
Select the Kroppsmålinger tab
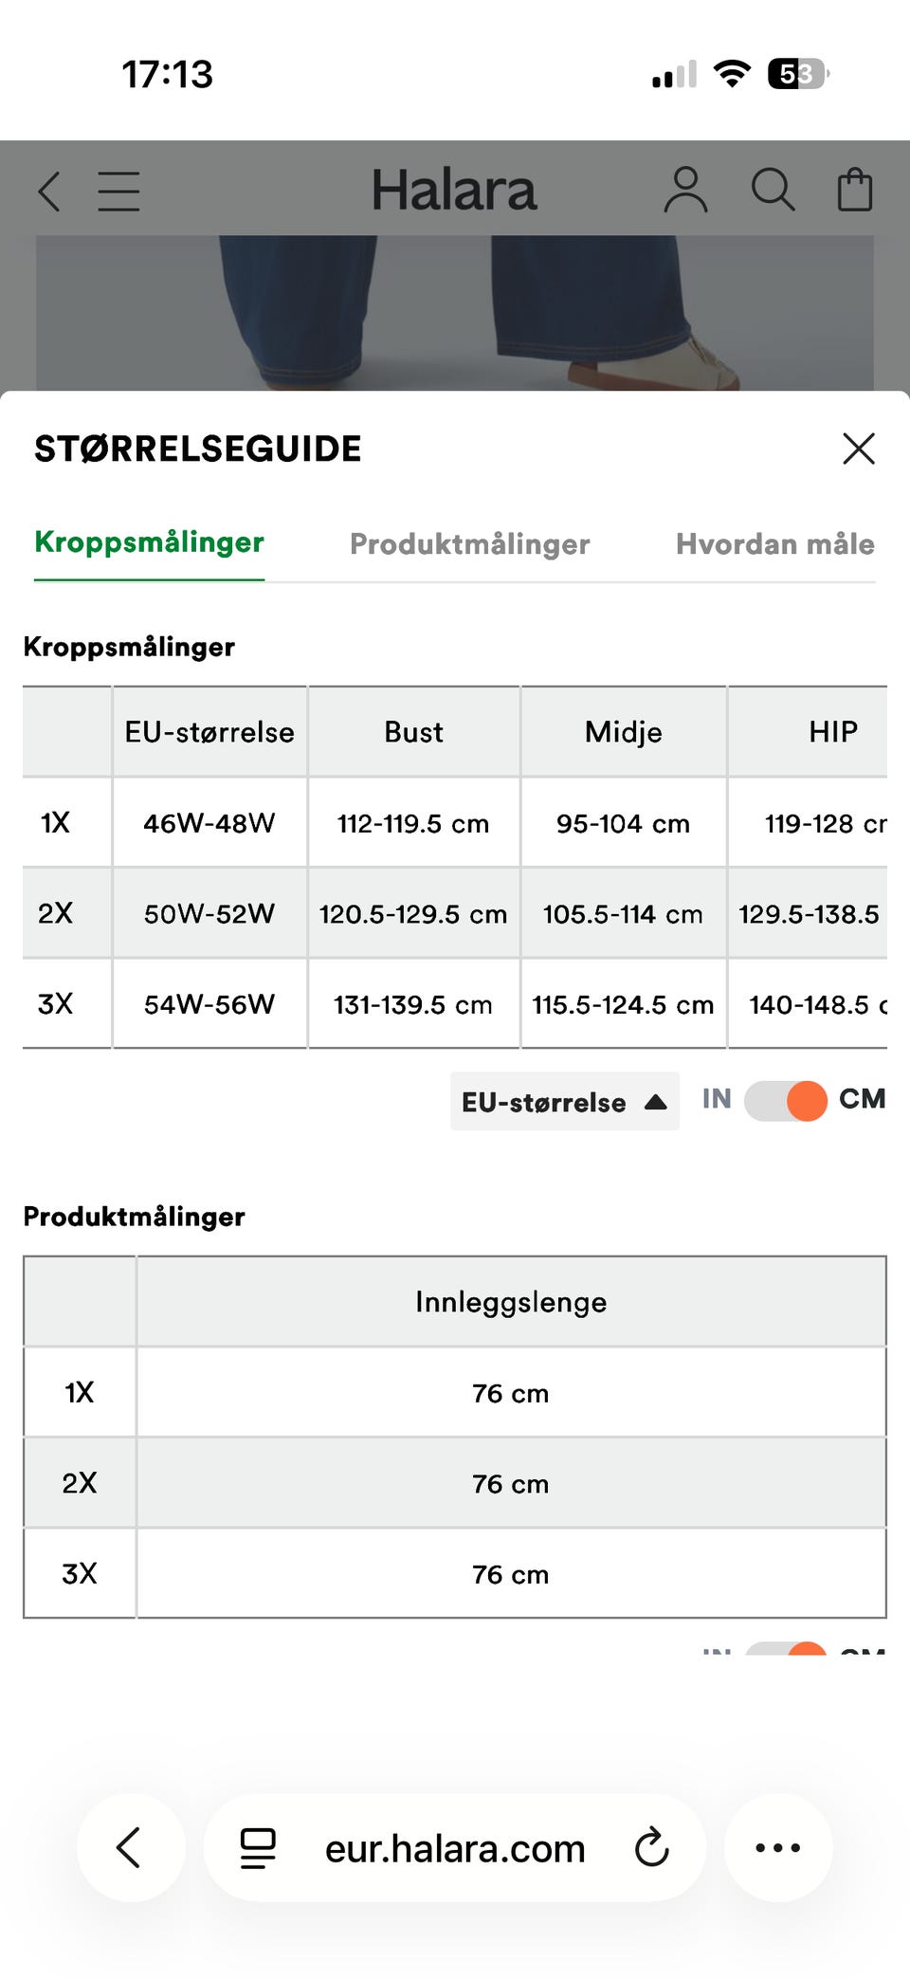point(150,542)
